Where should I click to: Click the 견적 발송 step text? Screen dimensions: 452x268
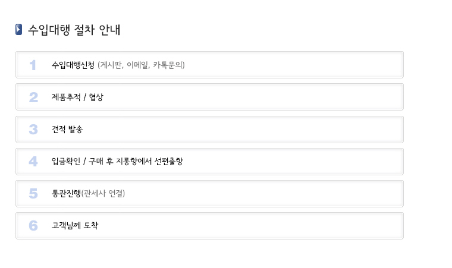67,130
